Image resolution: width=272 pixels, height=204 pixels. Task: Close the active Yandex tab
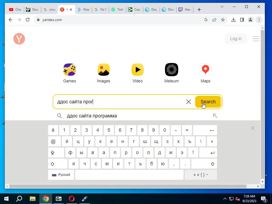71,10
